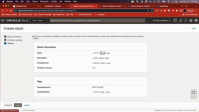The width and height of the screenshot is (199, 112).
Task: Copy the stack Name value
Action: (108, 53)
